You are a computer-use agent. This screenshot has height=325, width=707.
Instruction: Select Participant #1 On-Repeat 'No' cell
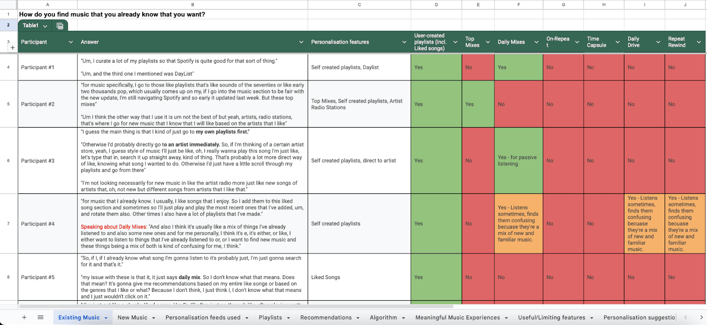pyautogui.click(x=563, y=67)
